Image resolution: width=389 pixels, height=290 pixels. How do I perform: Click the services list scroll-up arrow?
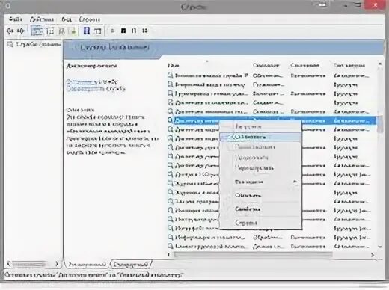380,64
